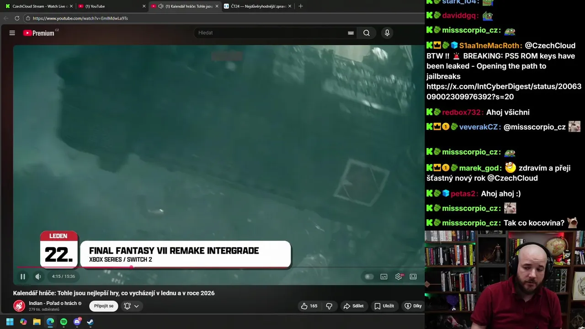Open the on-screen keyboard in search box
Screen dimensions: 585x329
(x=351, y=33)
